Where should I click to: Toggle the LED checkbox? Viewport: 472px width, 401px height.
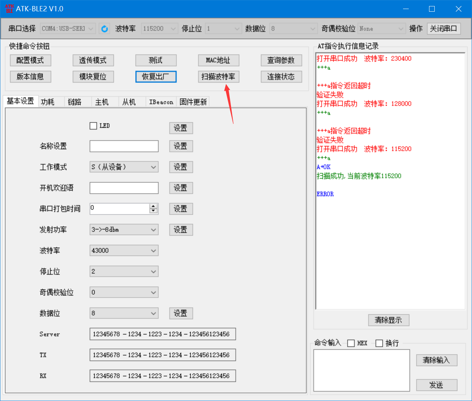tap(93, 126)
